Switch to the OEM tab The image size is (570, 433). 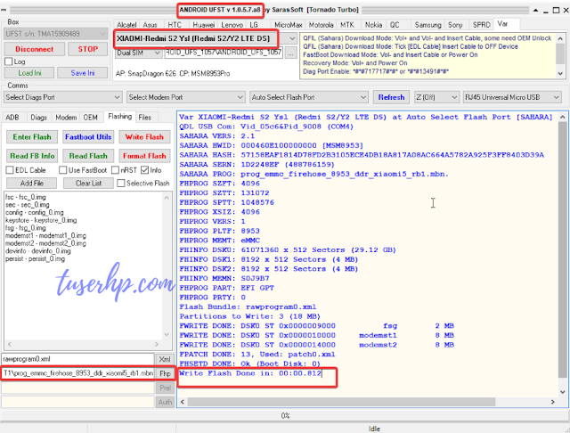(90, 118)
